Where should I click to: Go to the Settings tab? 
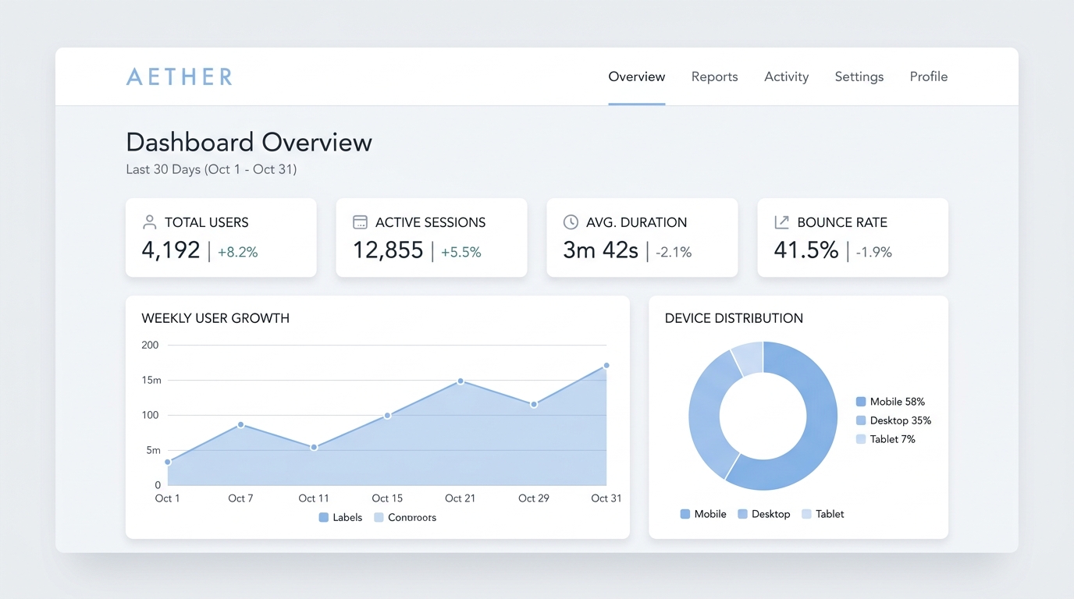click(x=859, y=76)
